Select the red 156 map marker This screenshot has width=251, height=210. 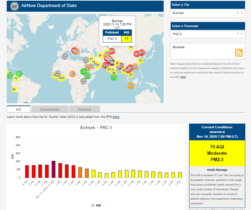(x=141, y=52)
